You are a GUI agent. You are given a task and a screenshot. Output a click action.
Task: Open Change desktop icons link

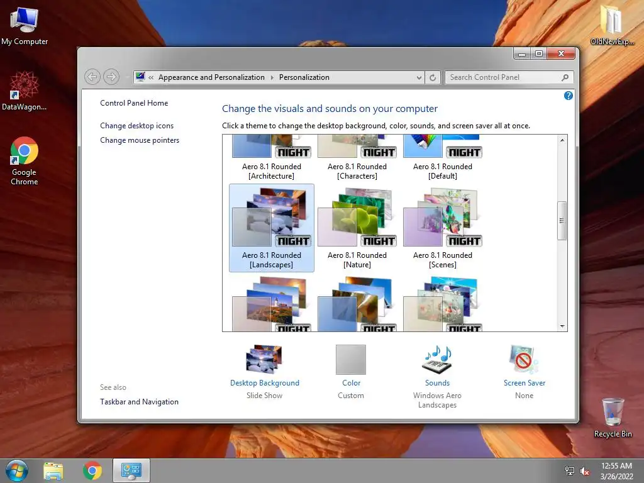136,126
